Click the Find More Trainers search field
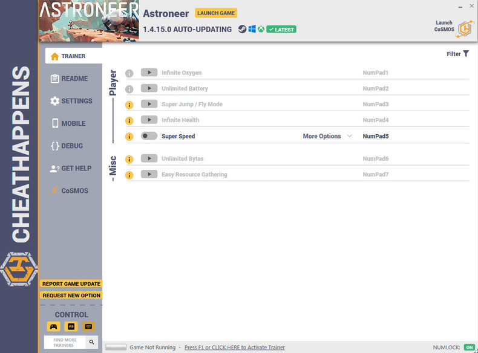Image resolution: width=478 pixels, height=353 pixels. coord(65,342)
